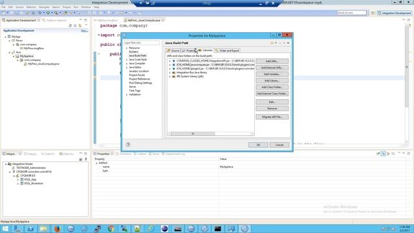414x233 pixels.
Task: Click the Edit button in build path
Action: click(272, 102)
